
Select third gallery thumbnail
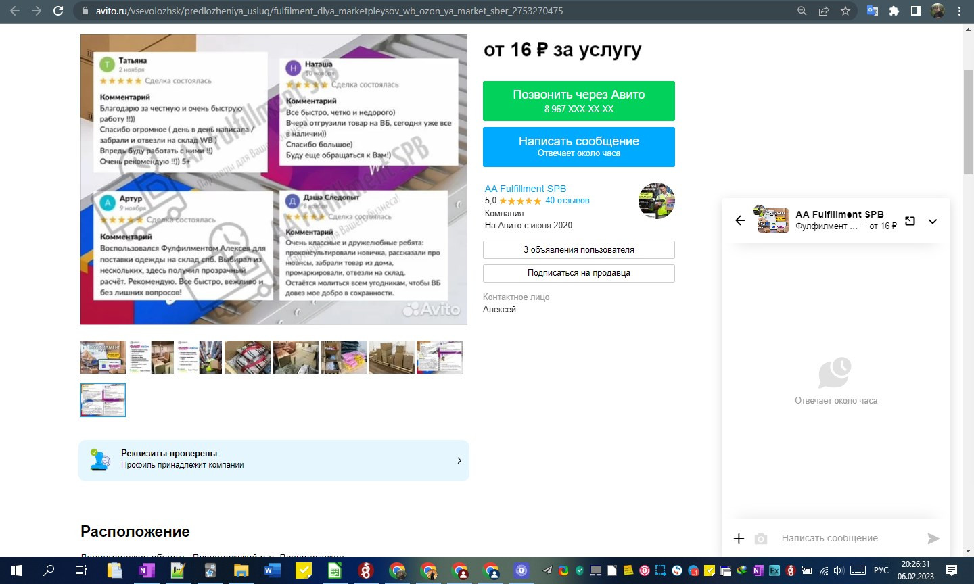(x=199, y=358)
